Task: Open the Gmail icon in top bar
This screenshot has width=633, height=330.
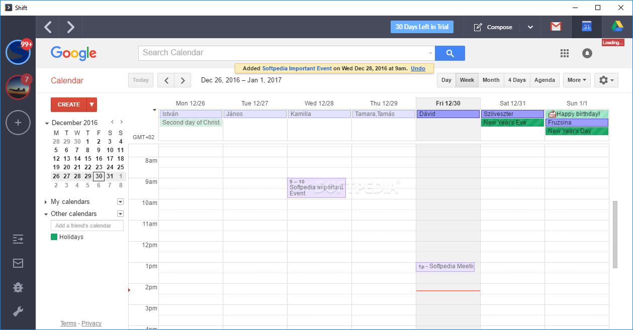Action: [x=556, y=27]
